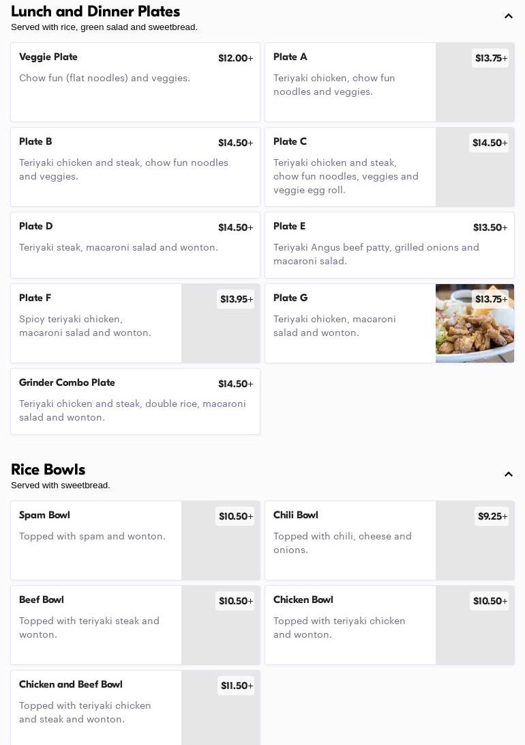525x745 pixels.
Task: Open Plate D teriyaki steak item
Action: point(135,244)
